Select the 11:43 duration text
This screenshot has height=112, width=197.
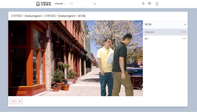click(x=184, y=39)
